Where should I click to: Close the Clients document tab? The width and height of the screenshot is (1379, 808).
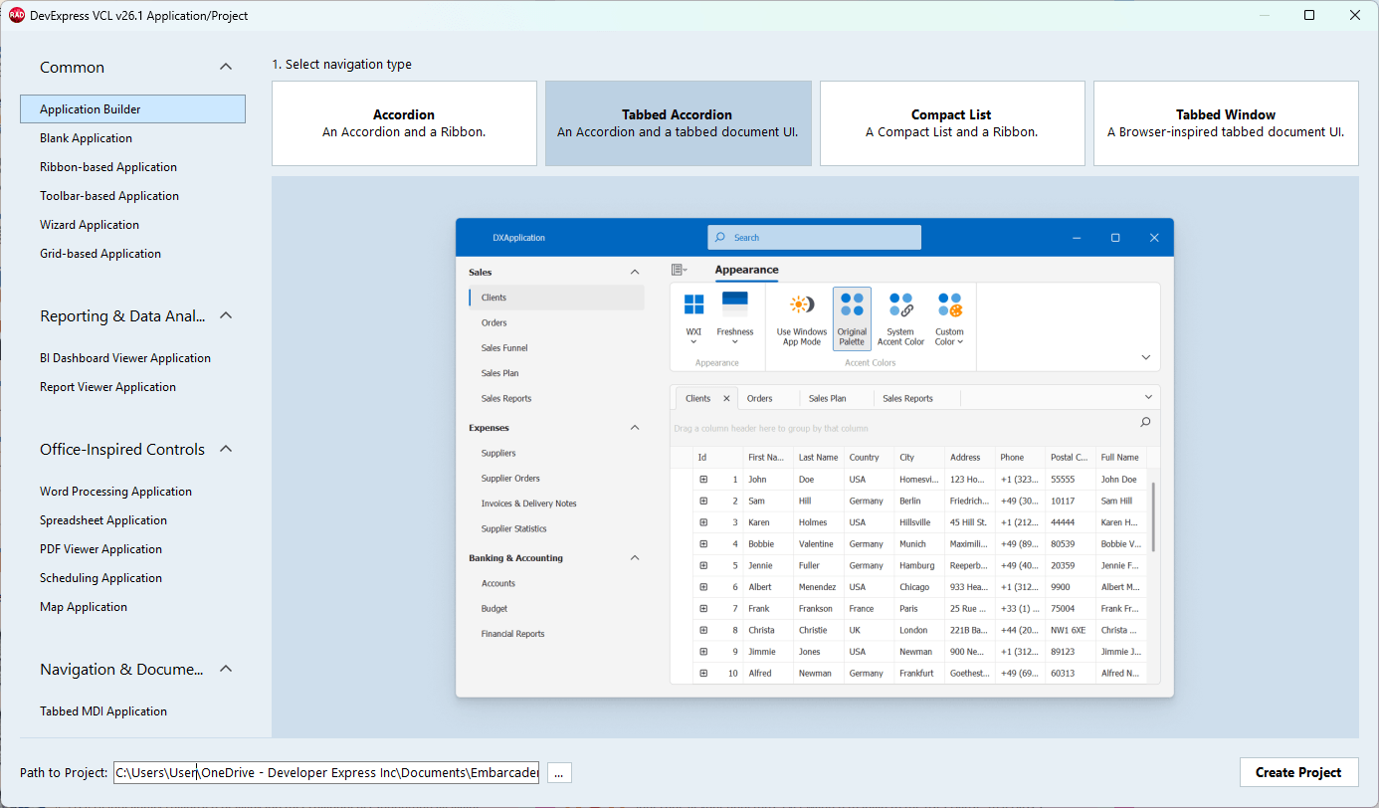(x=726, y=398)
